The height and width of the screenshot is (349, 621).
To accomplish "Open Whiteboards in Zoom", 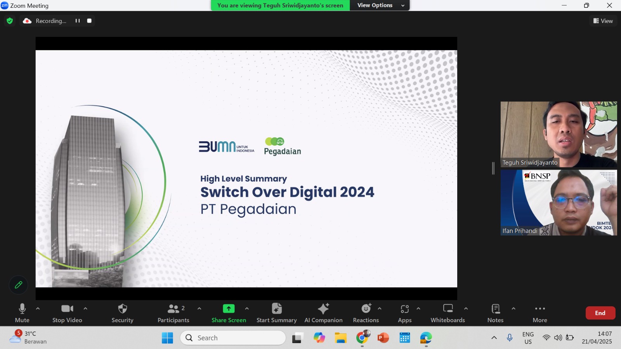I will click(x=448, y=313).
